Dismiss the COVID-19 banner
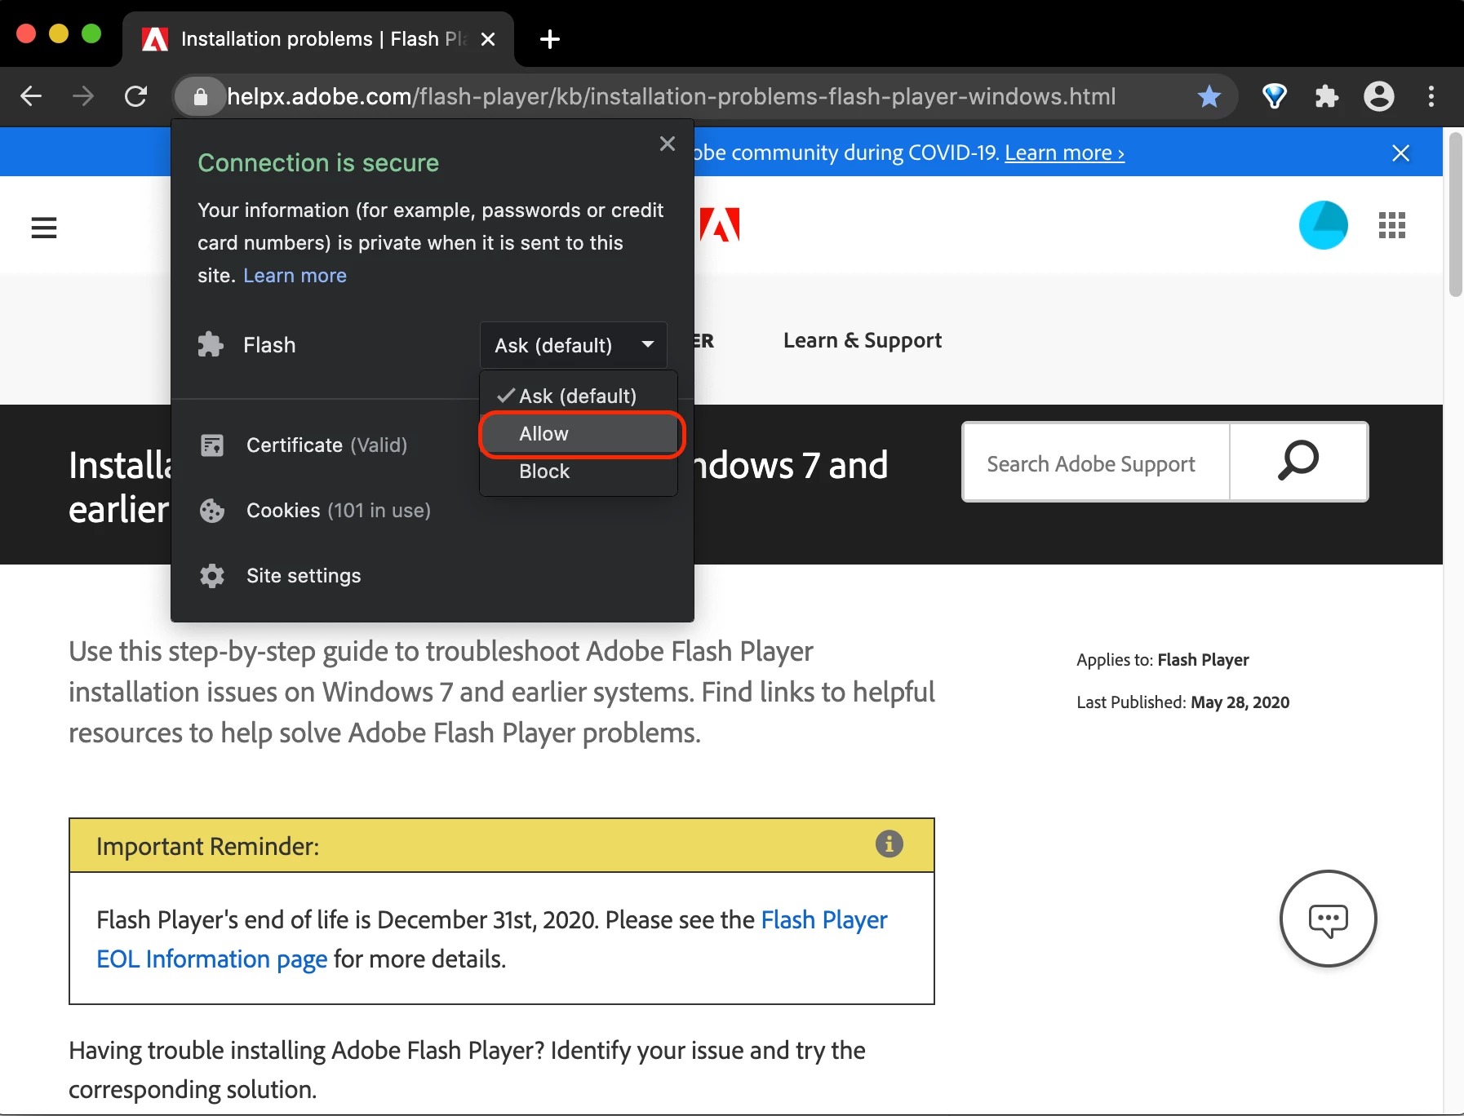 click(x=1400, y=153)
